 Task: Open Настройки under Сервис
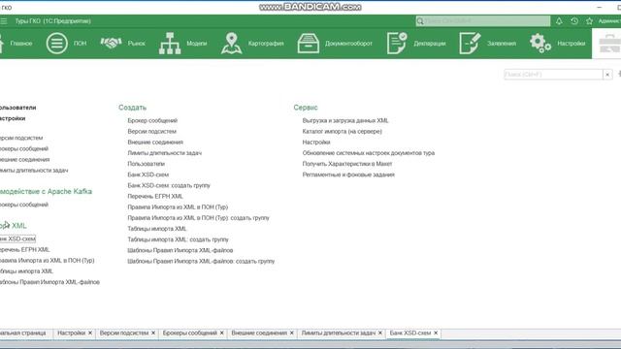tap(316, 142)
